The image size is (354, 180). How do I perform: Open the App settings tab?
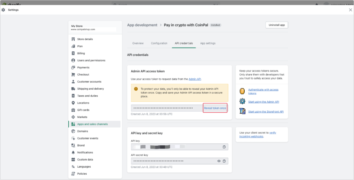pos(208,43)
